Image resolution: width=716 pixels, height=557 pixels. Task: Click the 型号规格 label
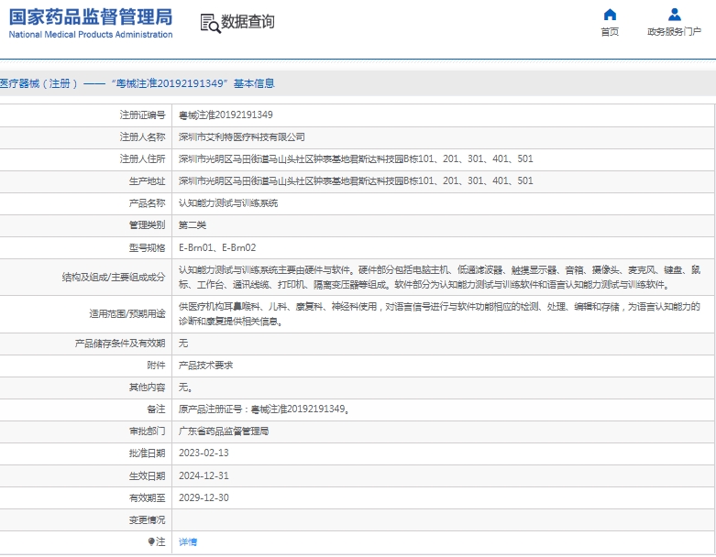[x=147, y=247]
